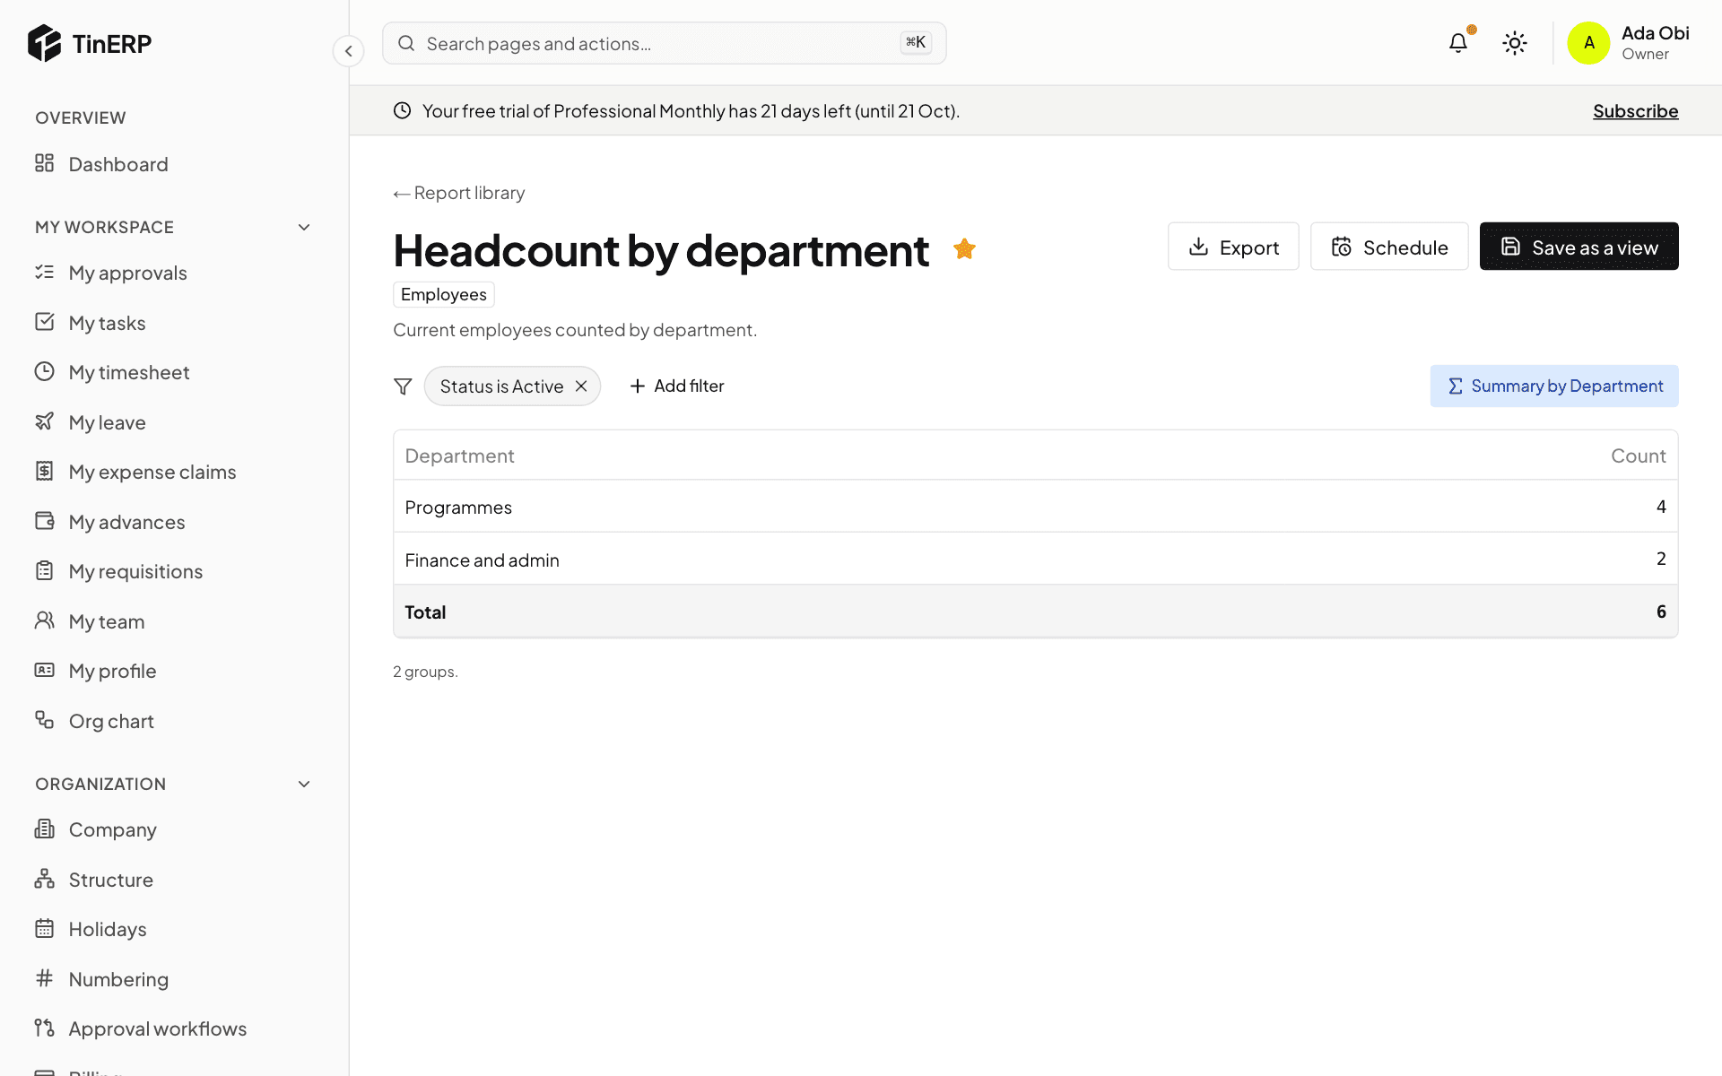Viewport: 1722px width, 1076px height.
Task: Click the Company building icon
Action: [44, 829]
